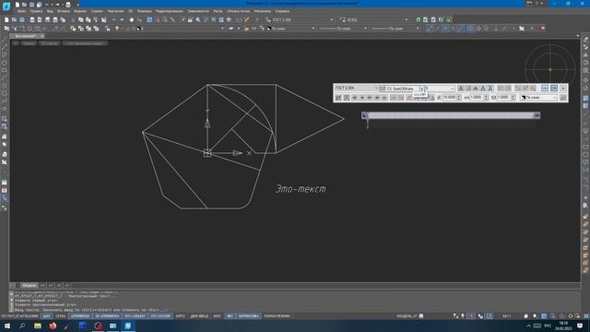The width and height of the screenshot is (590, 332).
Task: Click the Zoom magnifier icon in toolbar
Action: pyautogui.click(x=198, y=19)
